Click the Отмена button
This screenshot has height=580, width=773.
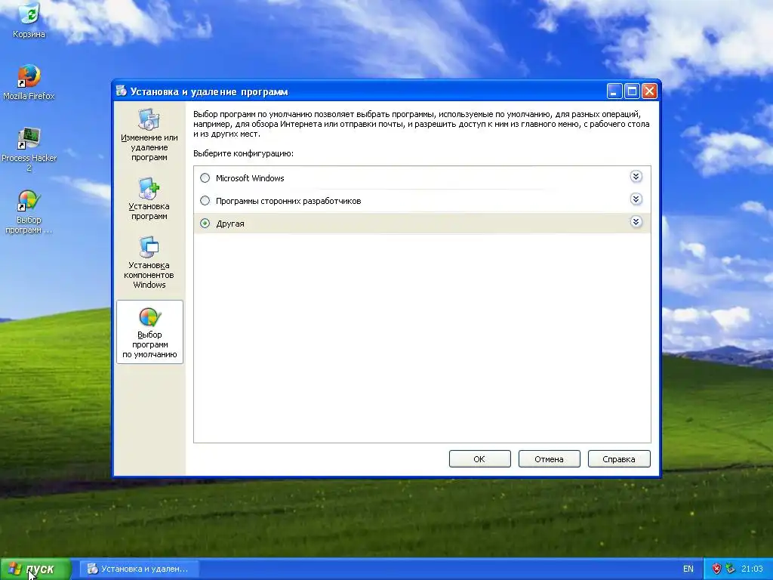[x=550, y=458]
